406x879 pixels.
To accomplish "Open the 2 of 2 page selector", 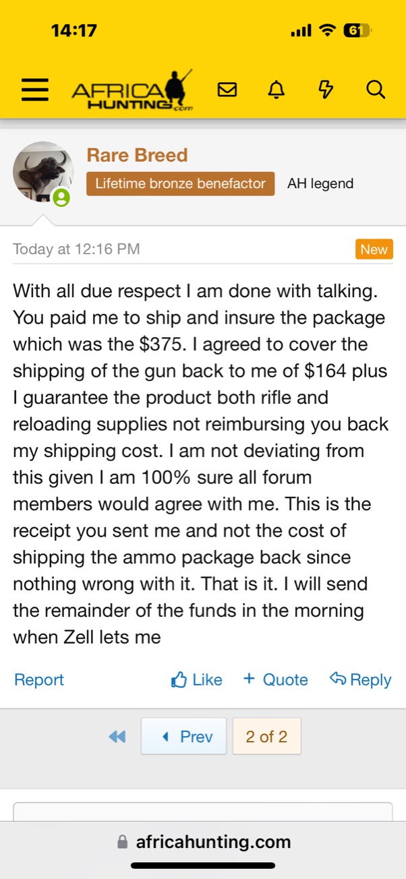I will [x=266, y=737].
